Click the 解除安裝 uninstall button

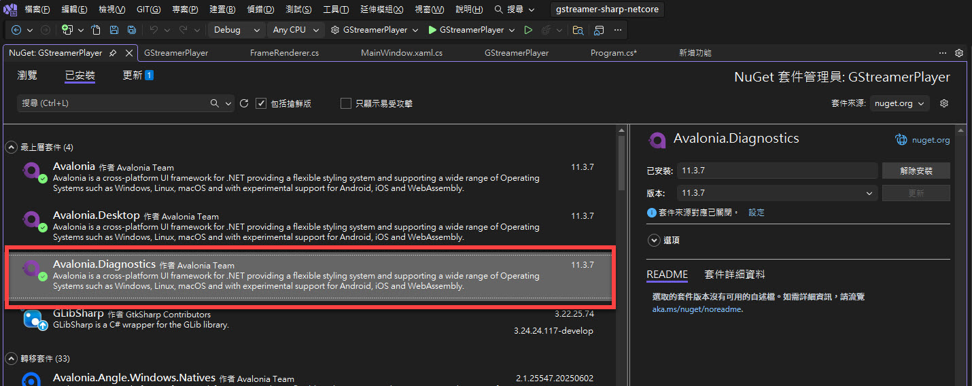(x=916, y=171)
